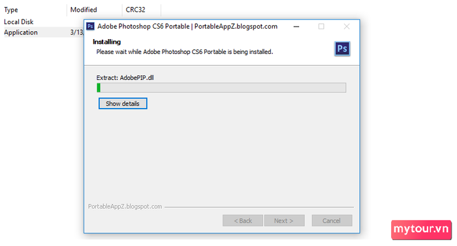Minimize the Adobe Photoshop CS6 Portable installer
Screen dimensions: 457x246
[x=296, y=27]
